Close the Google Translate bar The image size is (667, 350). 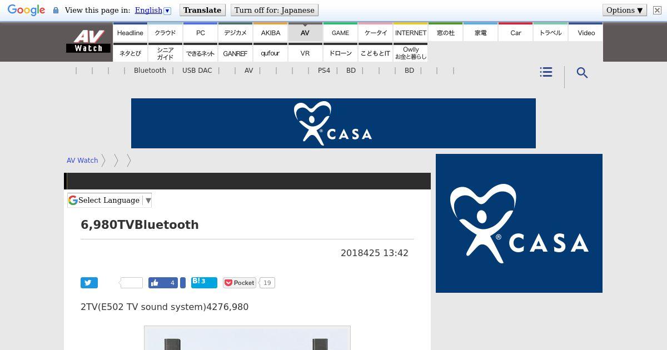tap(657, 10)
